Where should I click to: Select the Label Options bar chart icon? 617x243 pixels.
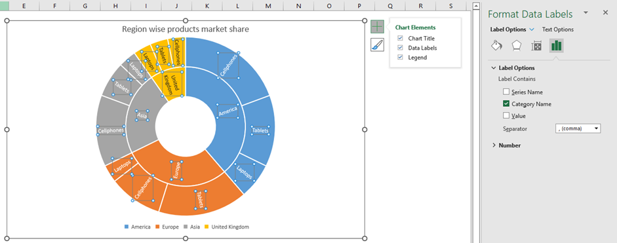557,46
